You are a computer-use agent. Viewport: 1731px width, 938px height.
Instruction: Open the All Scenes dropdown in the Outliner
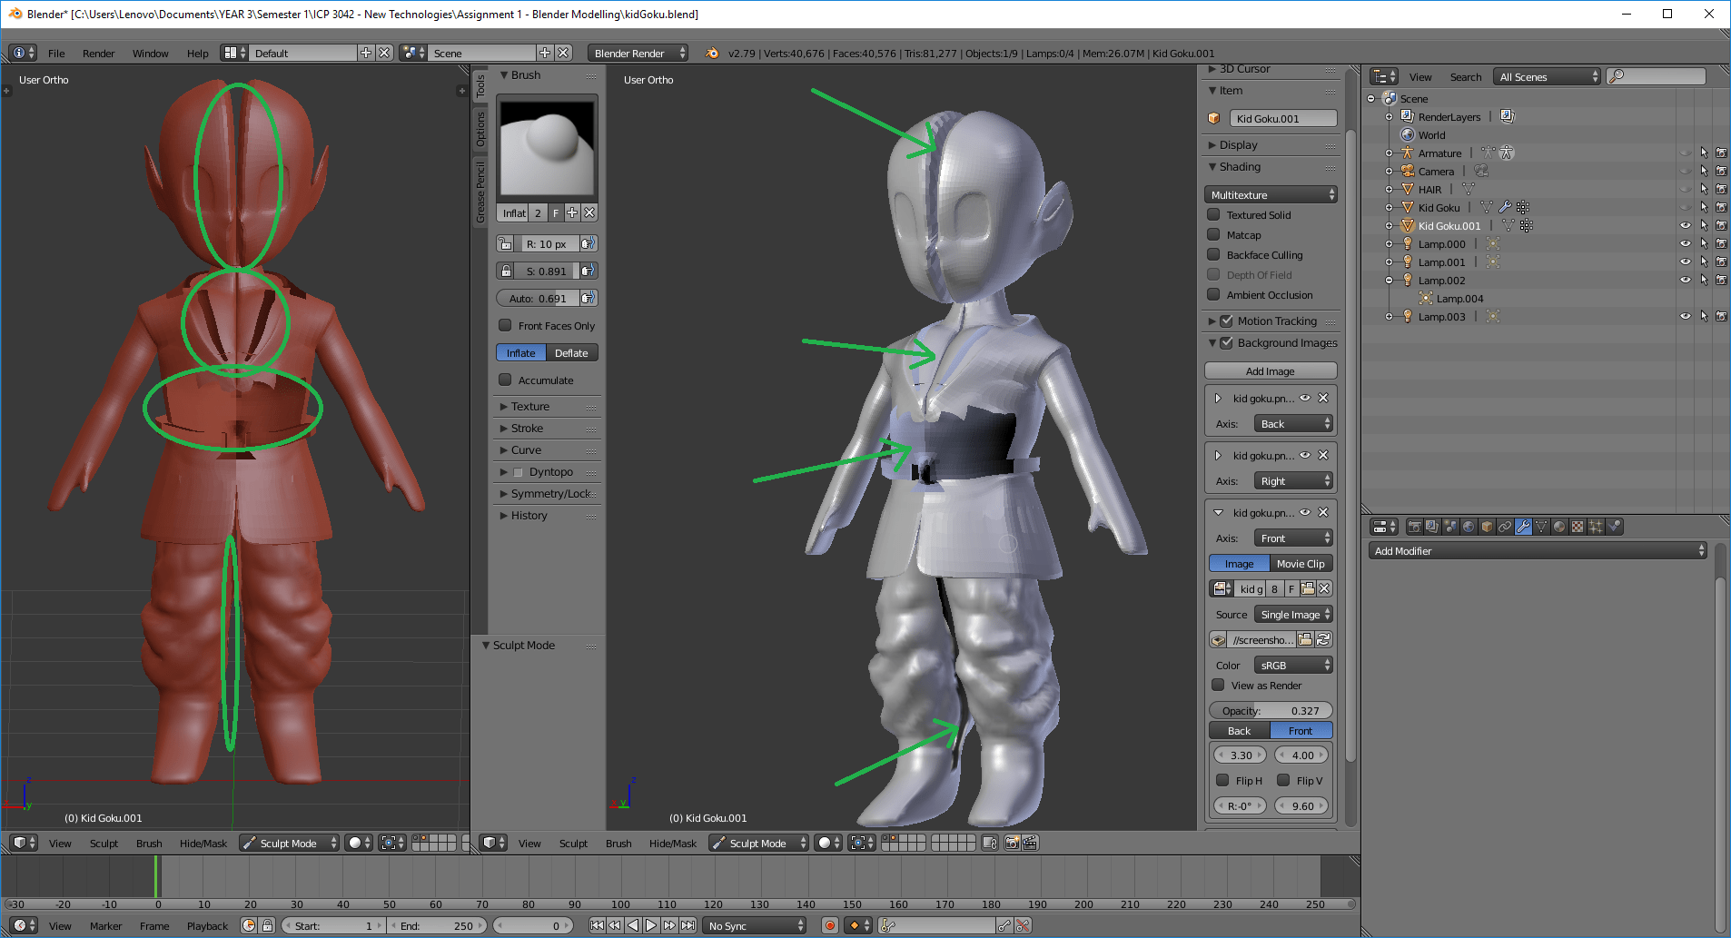click(x=1547, y=76)
